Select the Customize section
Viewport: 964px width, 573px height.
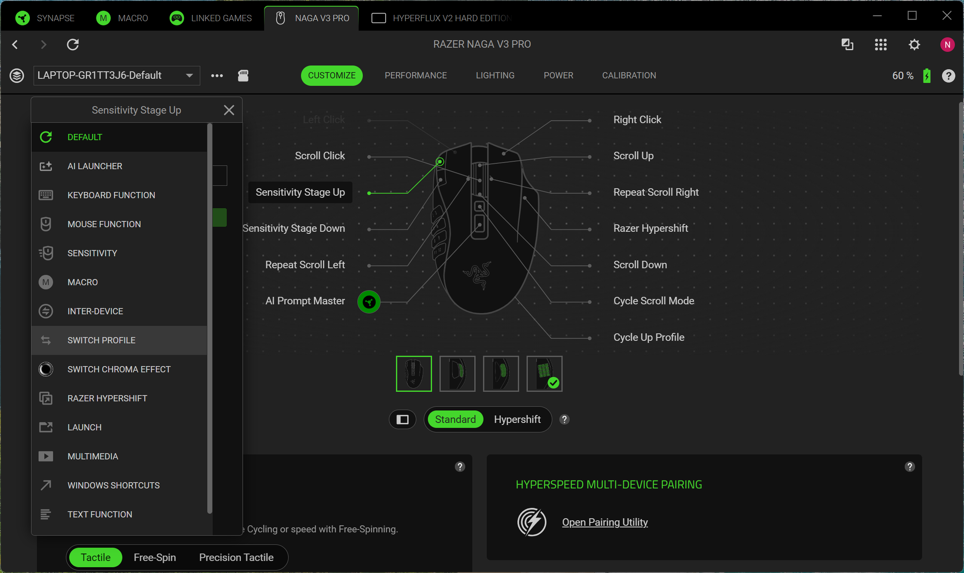[332, 76]
